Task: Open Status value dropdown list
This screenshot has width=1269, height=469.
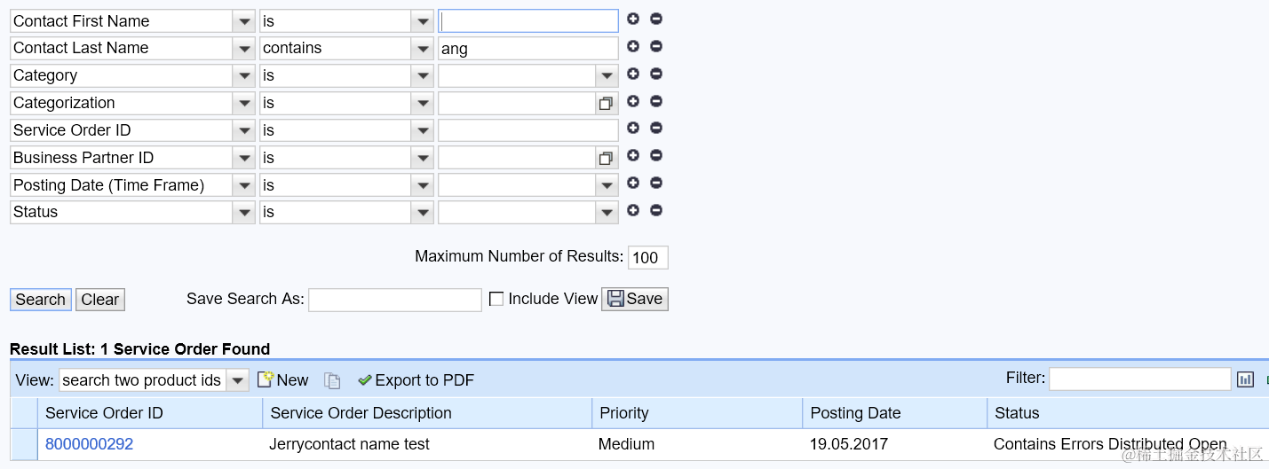Action: [607, 213]
